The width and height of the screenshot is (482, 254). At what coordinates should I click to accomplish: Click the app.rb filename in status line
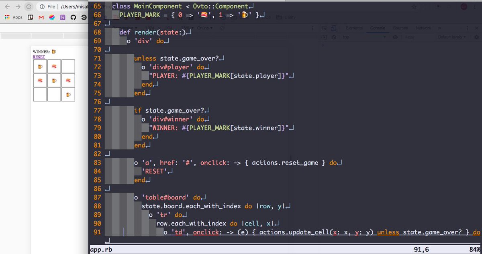100,249
